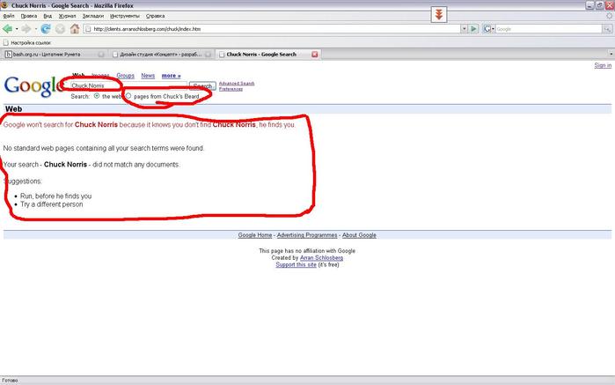Click the Sign in link
615x385 pixels.
[x=603, y=65]
